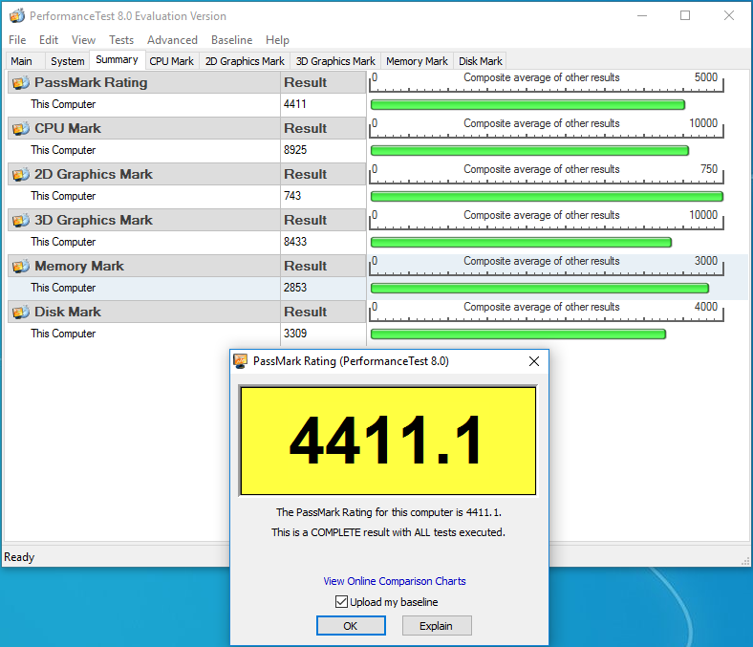This screenshot has width=753, height=647.
Task: Click the Explain button
Action: (x=437, y=626)
